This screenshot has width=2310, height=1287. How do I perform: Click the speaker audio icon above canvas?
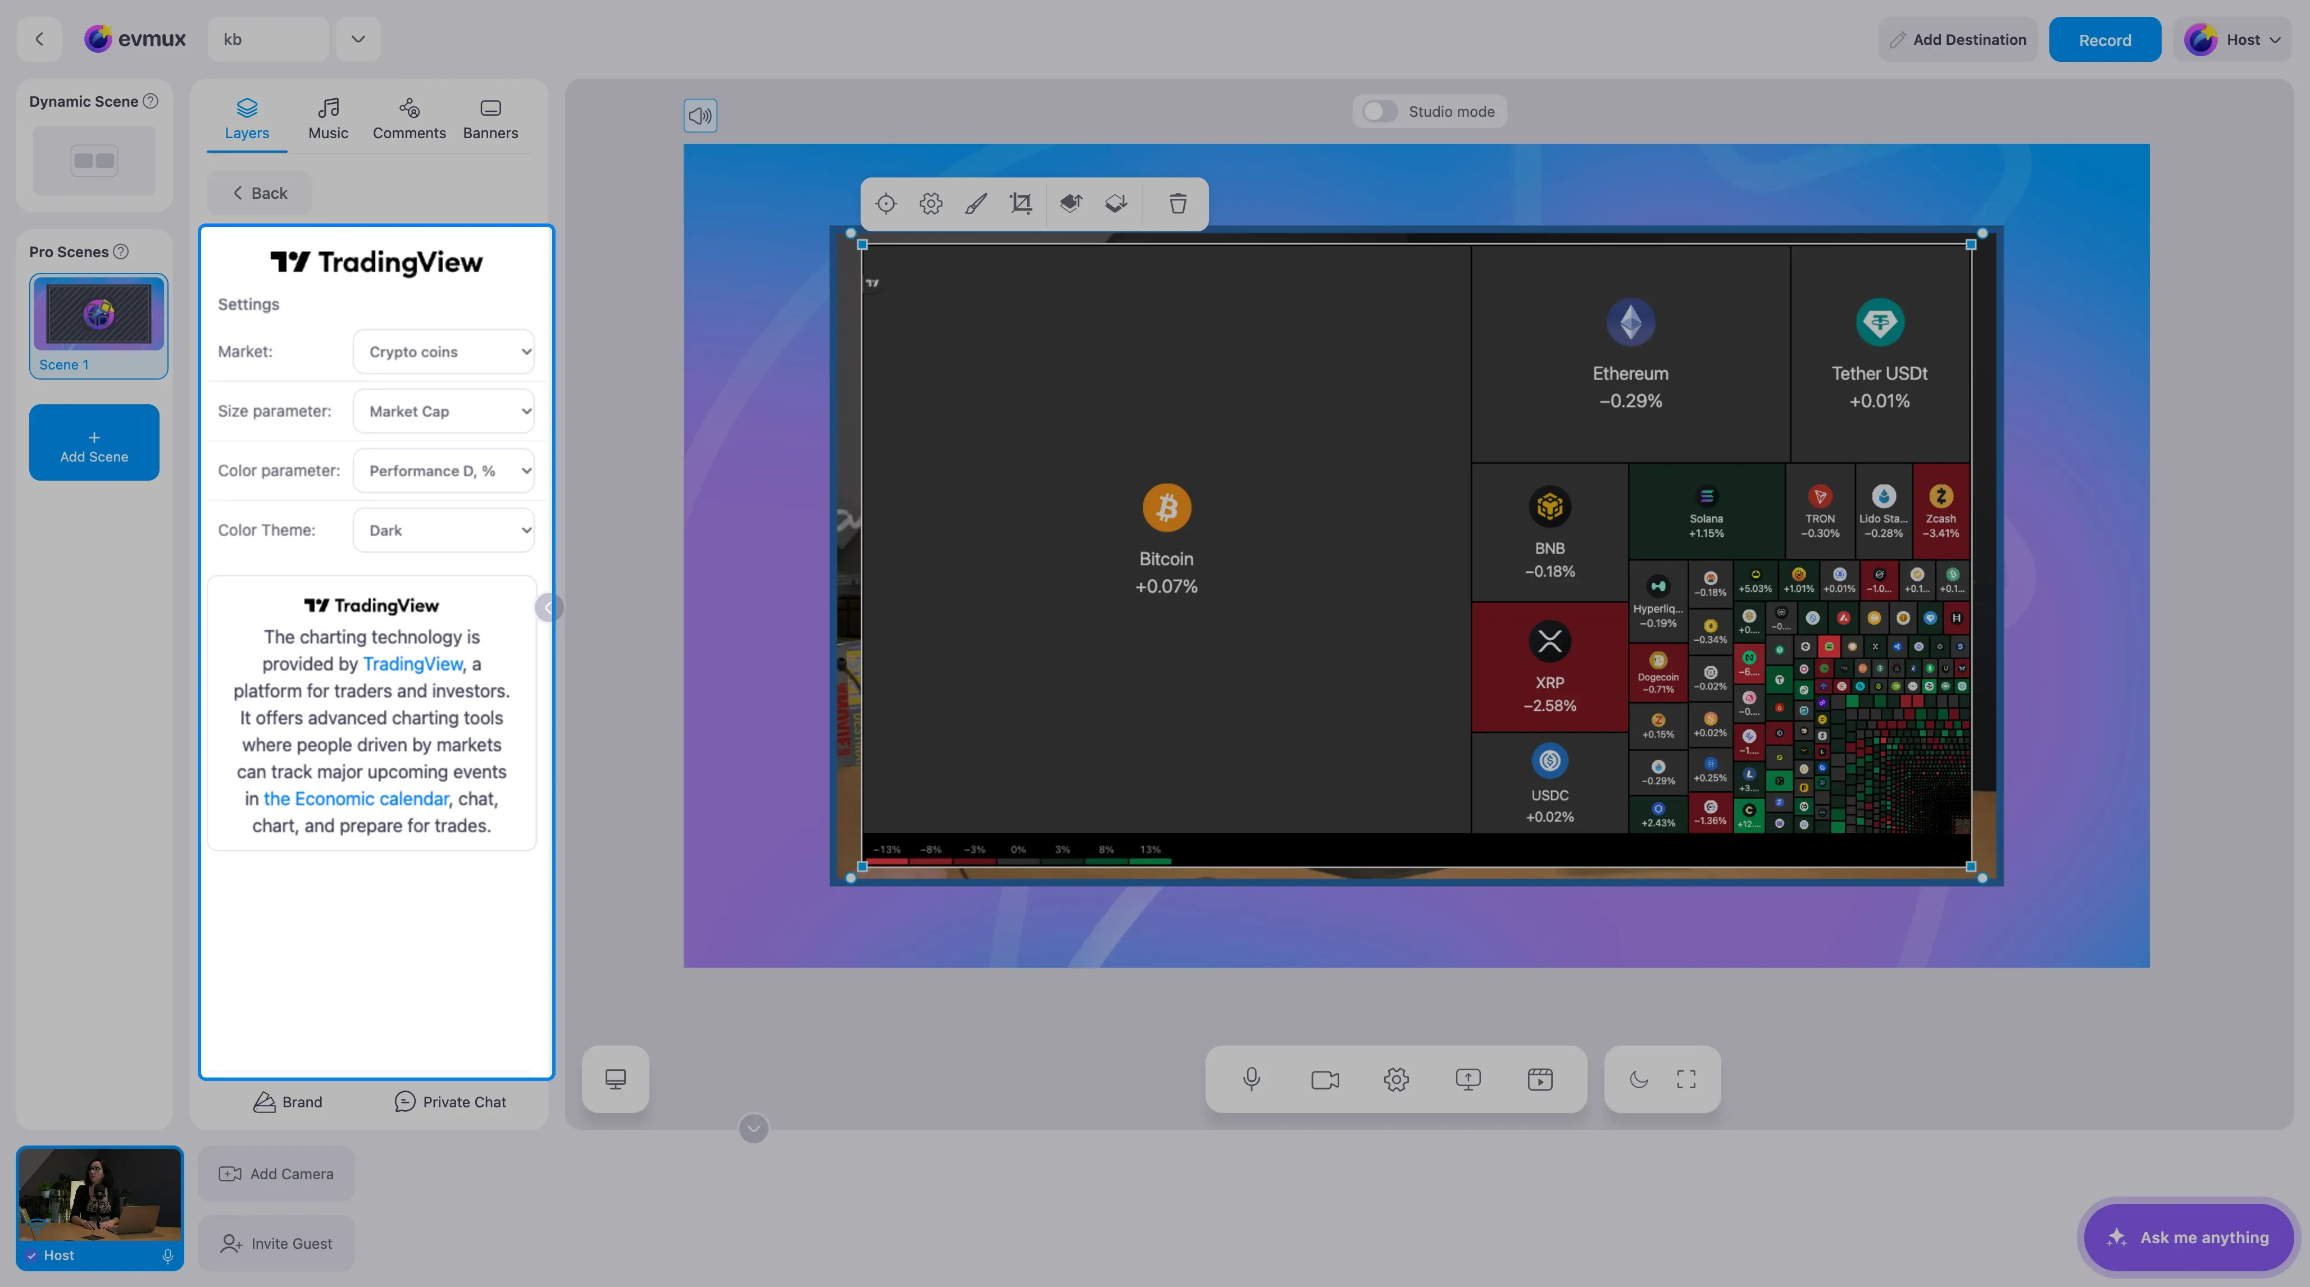[x=699, y=116]
